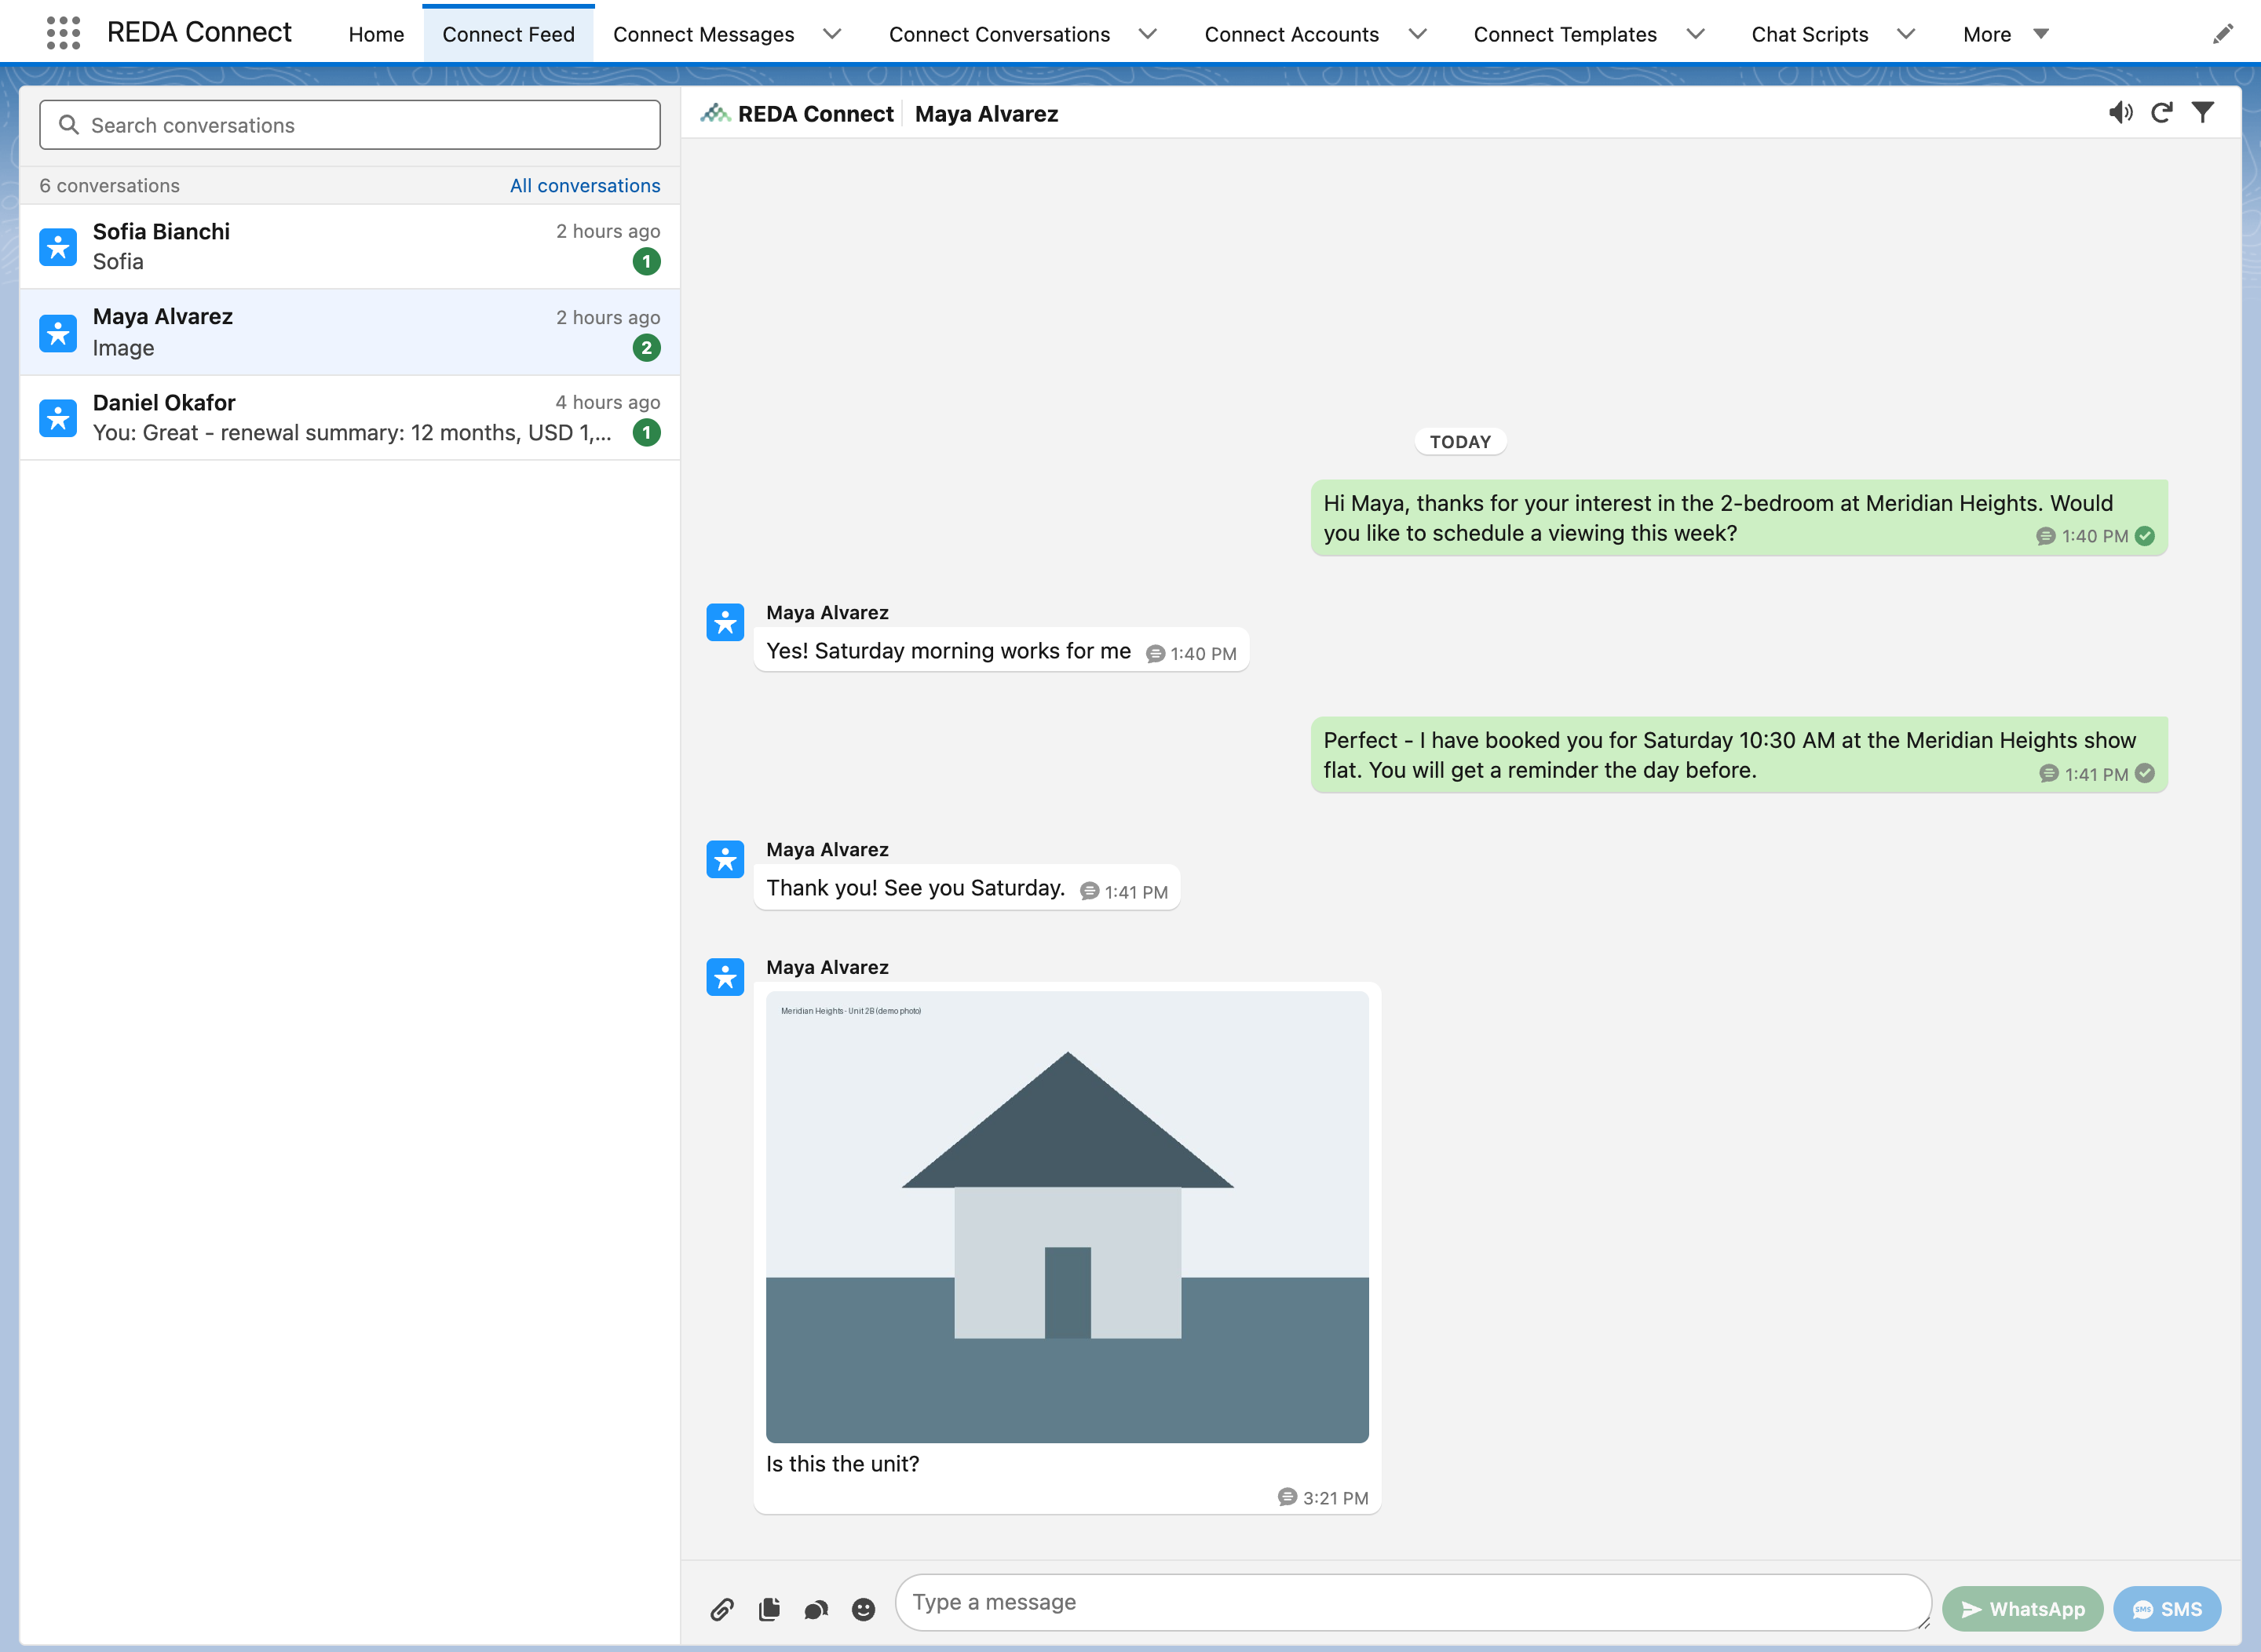
Task: Open chat scripts speech bubbles icon
Action: (816, 1609)
